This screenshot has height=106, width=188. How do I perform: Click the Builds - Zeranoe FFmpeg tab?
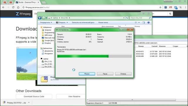point(28,2)
